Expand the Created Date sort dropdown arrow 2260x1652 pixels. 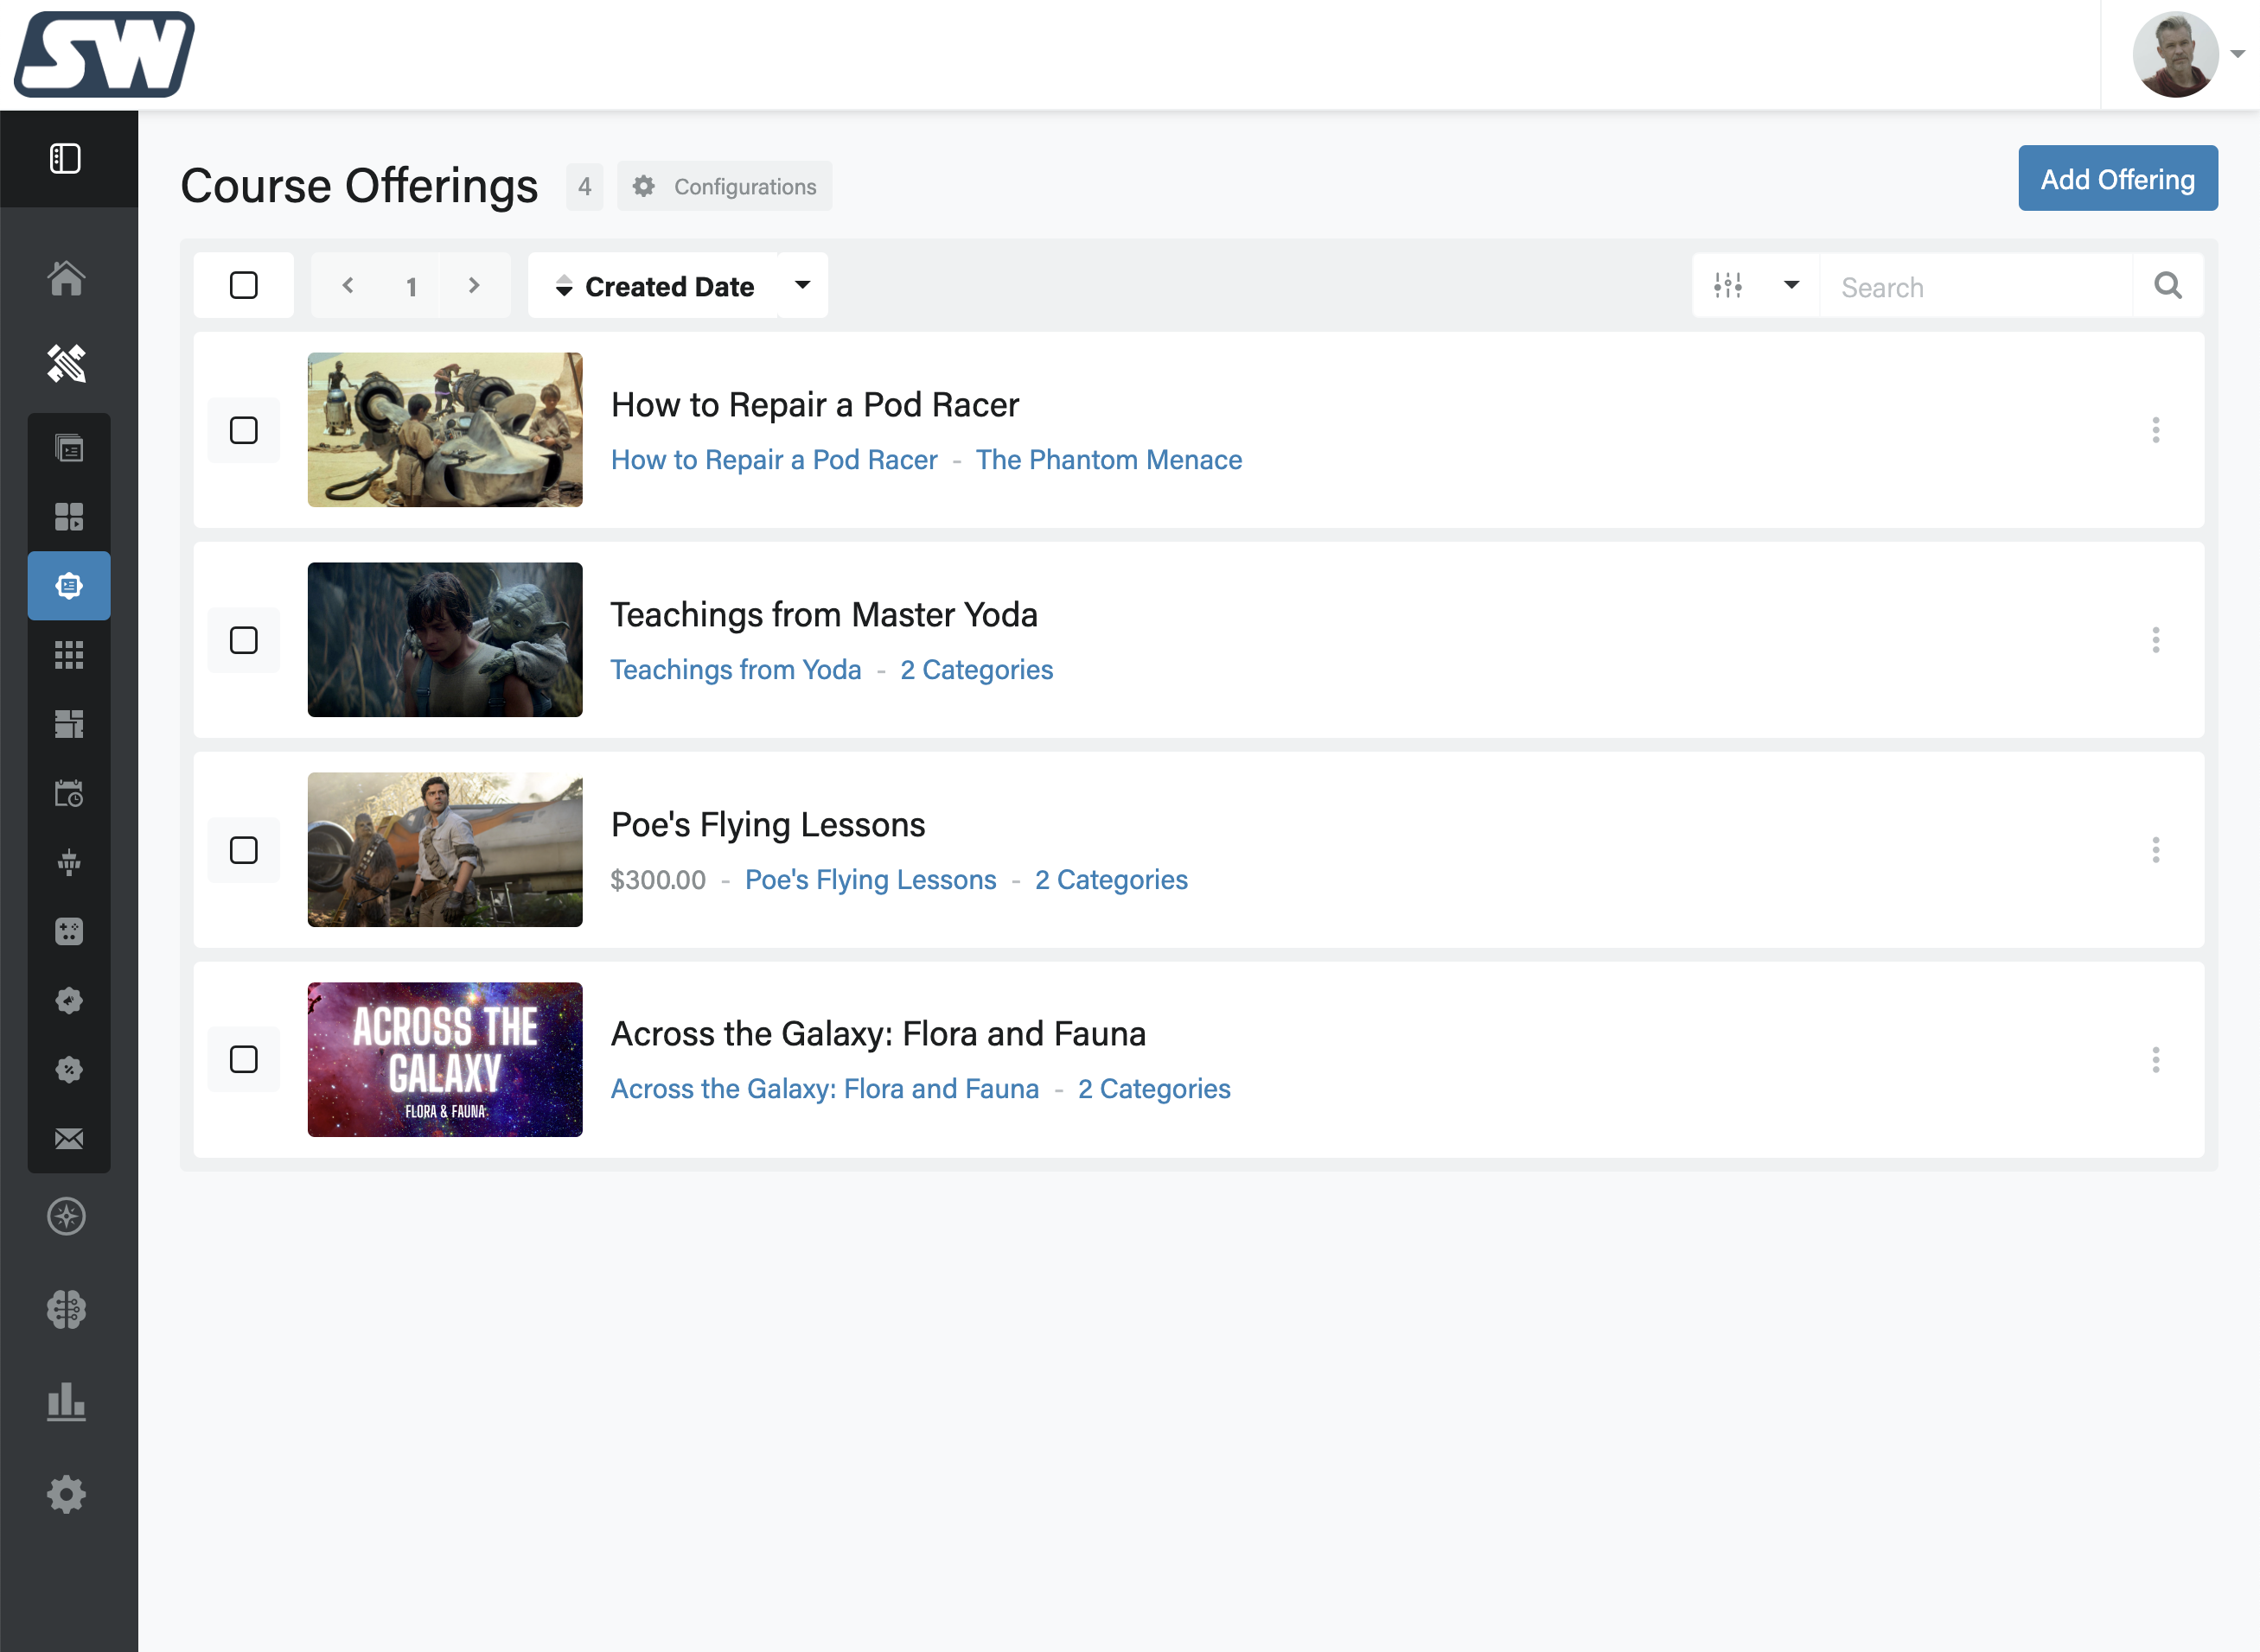pos(802,286)
